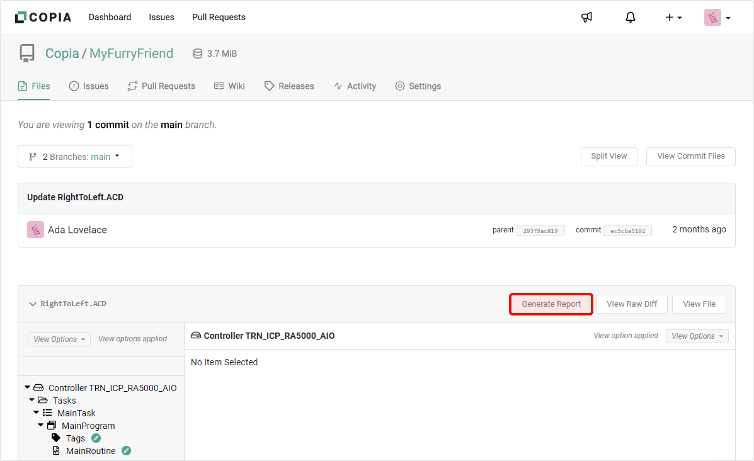Click the Generate Report button
Screen dimensions: 754x461
pos(551,304)
